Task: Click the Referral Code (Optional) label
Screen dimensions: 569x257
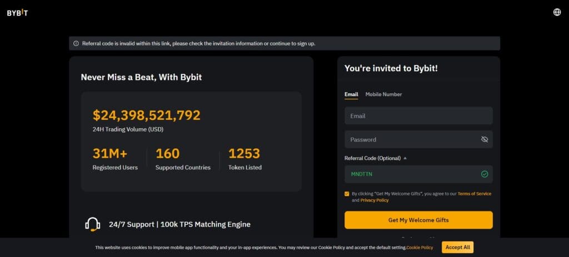Action: pyautogui.click(x=372, y=158)
